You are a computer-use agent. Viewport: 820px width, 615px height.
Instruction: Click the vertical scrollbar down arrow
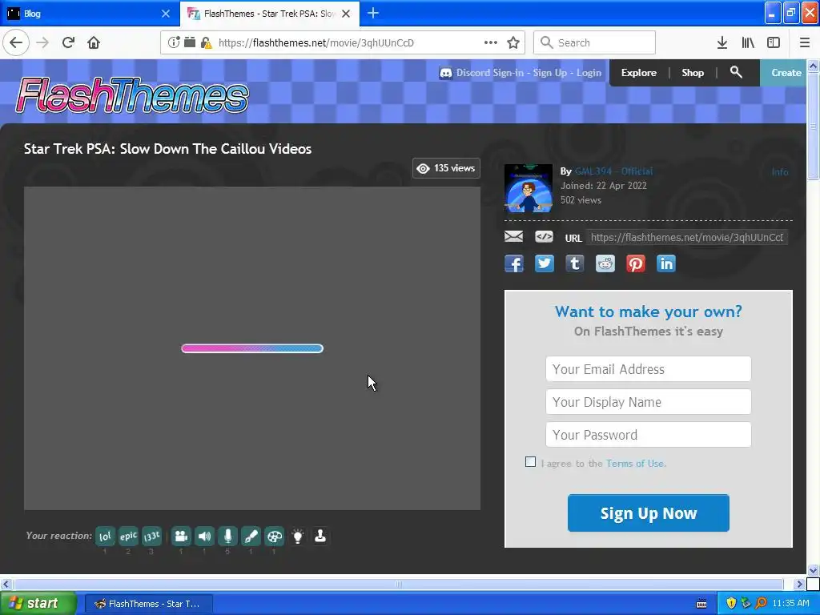click(x=813, y=570)
